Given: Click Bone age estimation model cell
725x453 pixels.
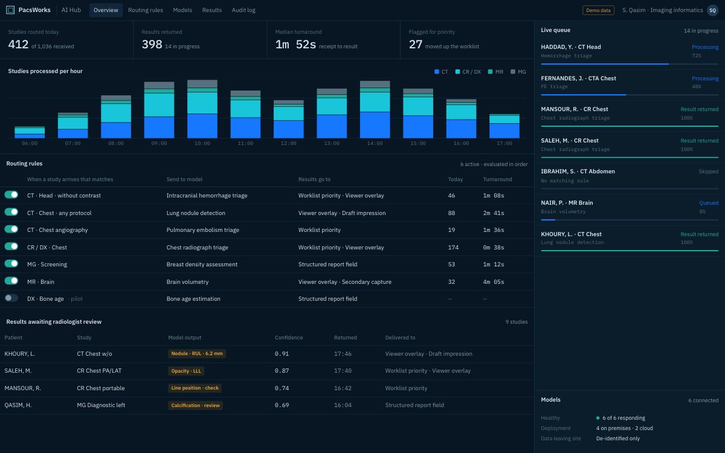Looking at the screenshot, I should pos(193,299).
